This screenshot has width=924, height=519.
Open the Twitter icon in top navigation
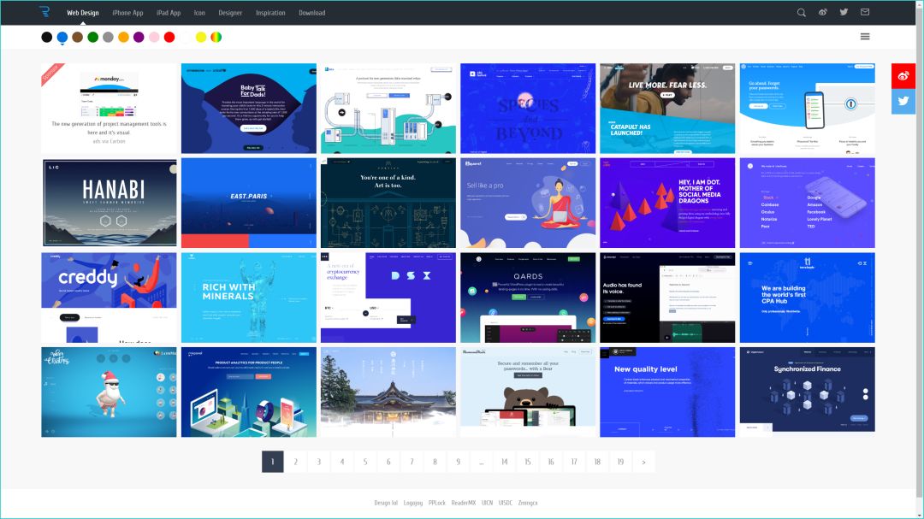844,13
